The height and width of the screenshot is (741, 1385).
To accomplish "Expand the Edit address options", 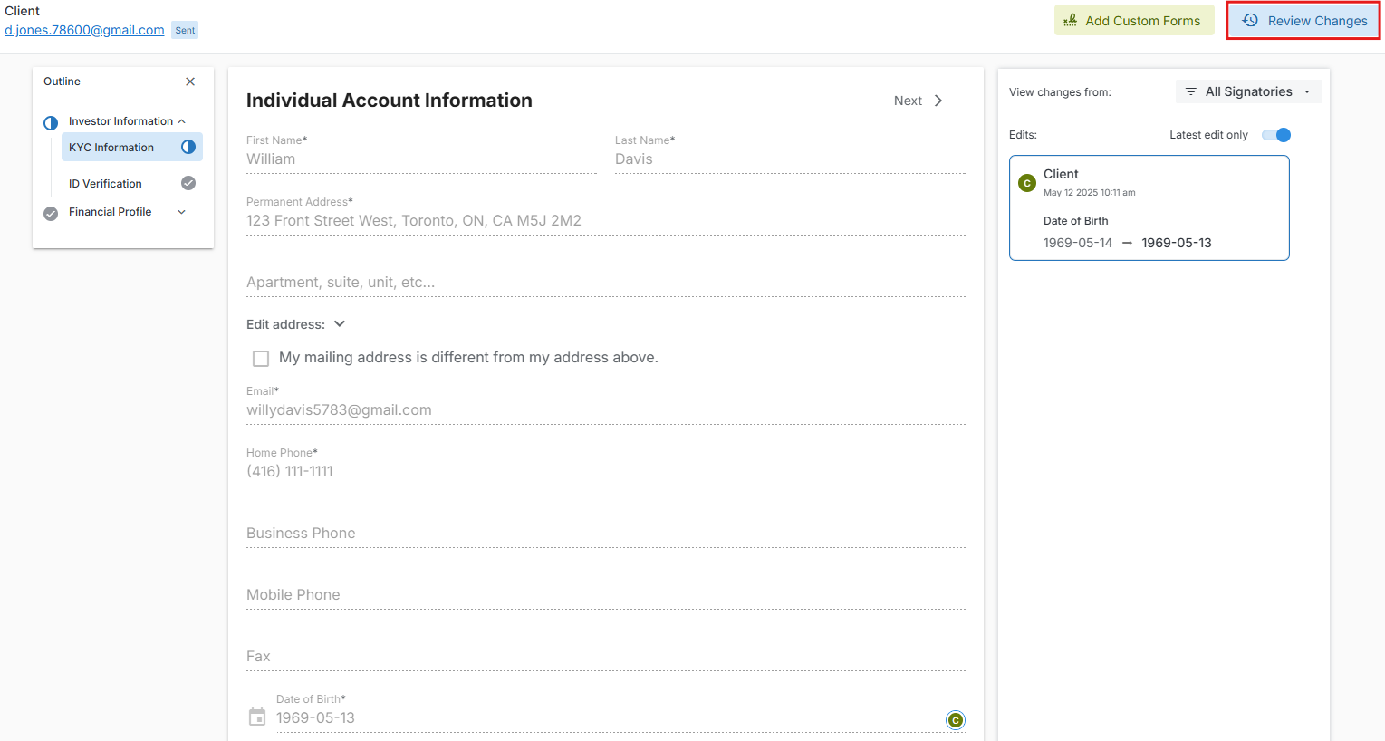I will pos(340,324).
